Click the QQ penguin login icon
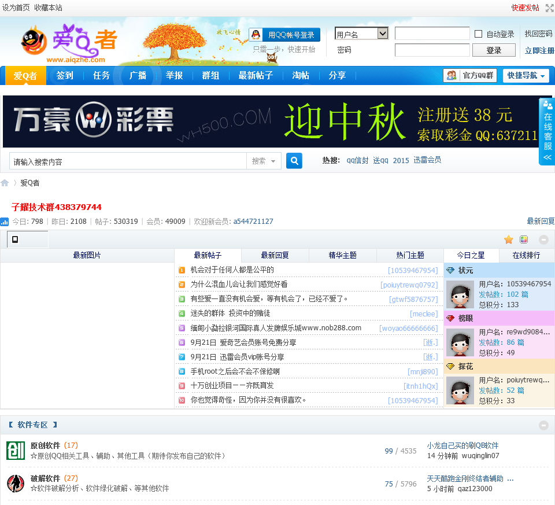This screenshot has width=555, height=505. tap(256, 35)
